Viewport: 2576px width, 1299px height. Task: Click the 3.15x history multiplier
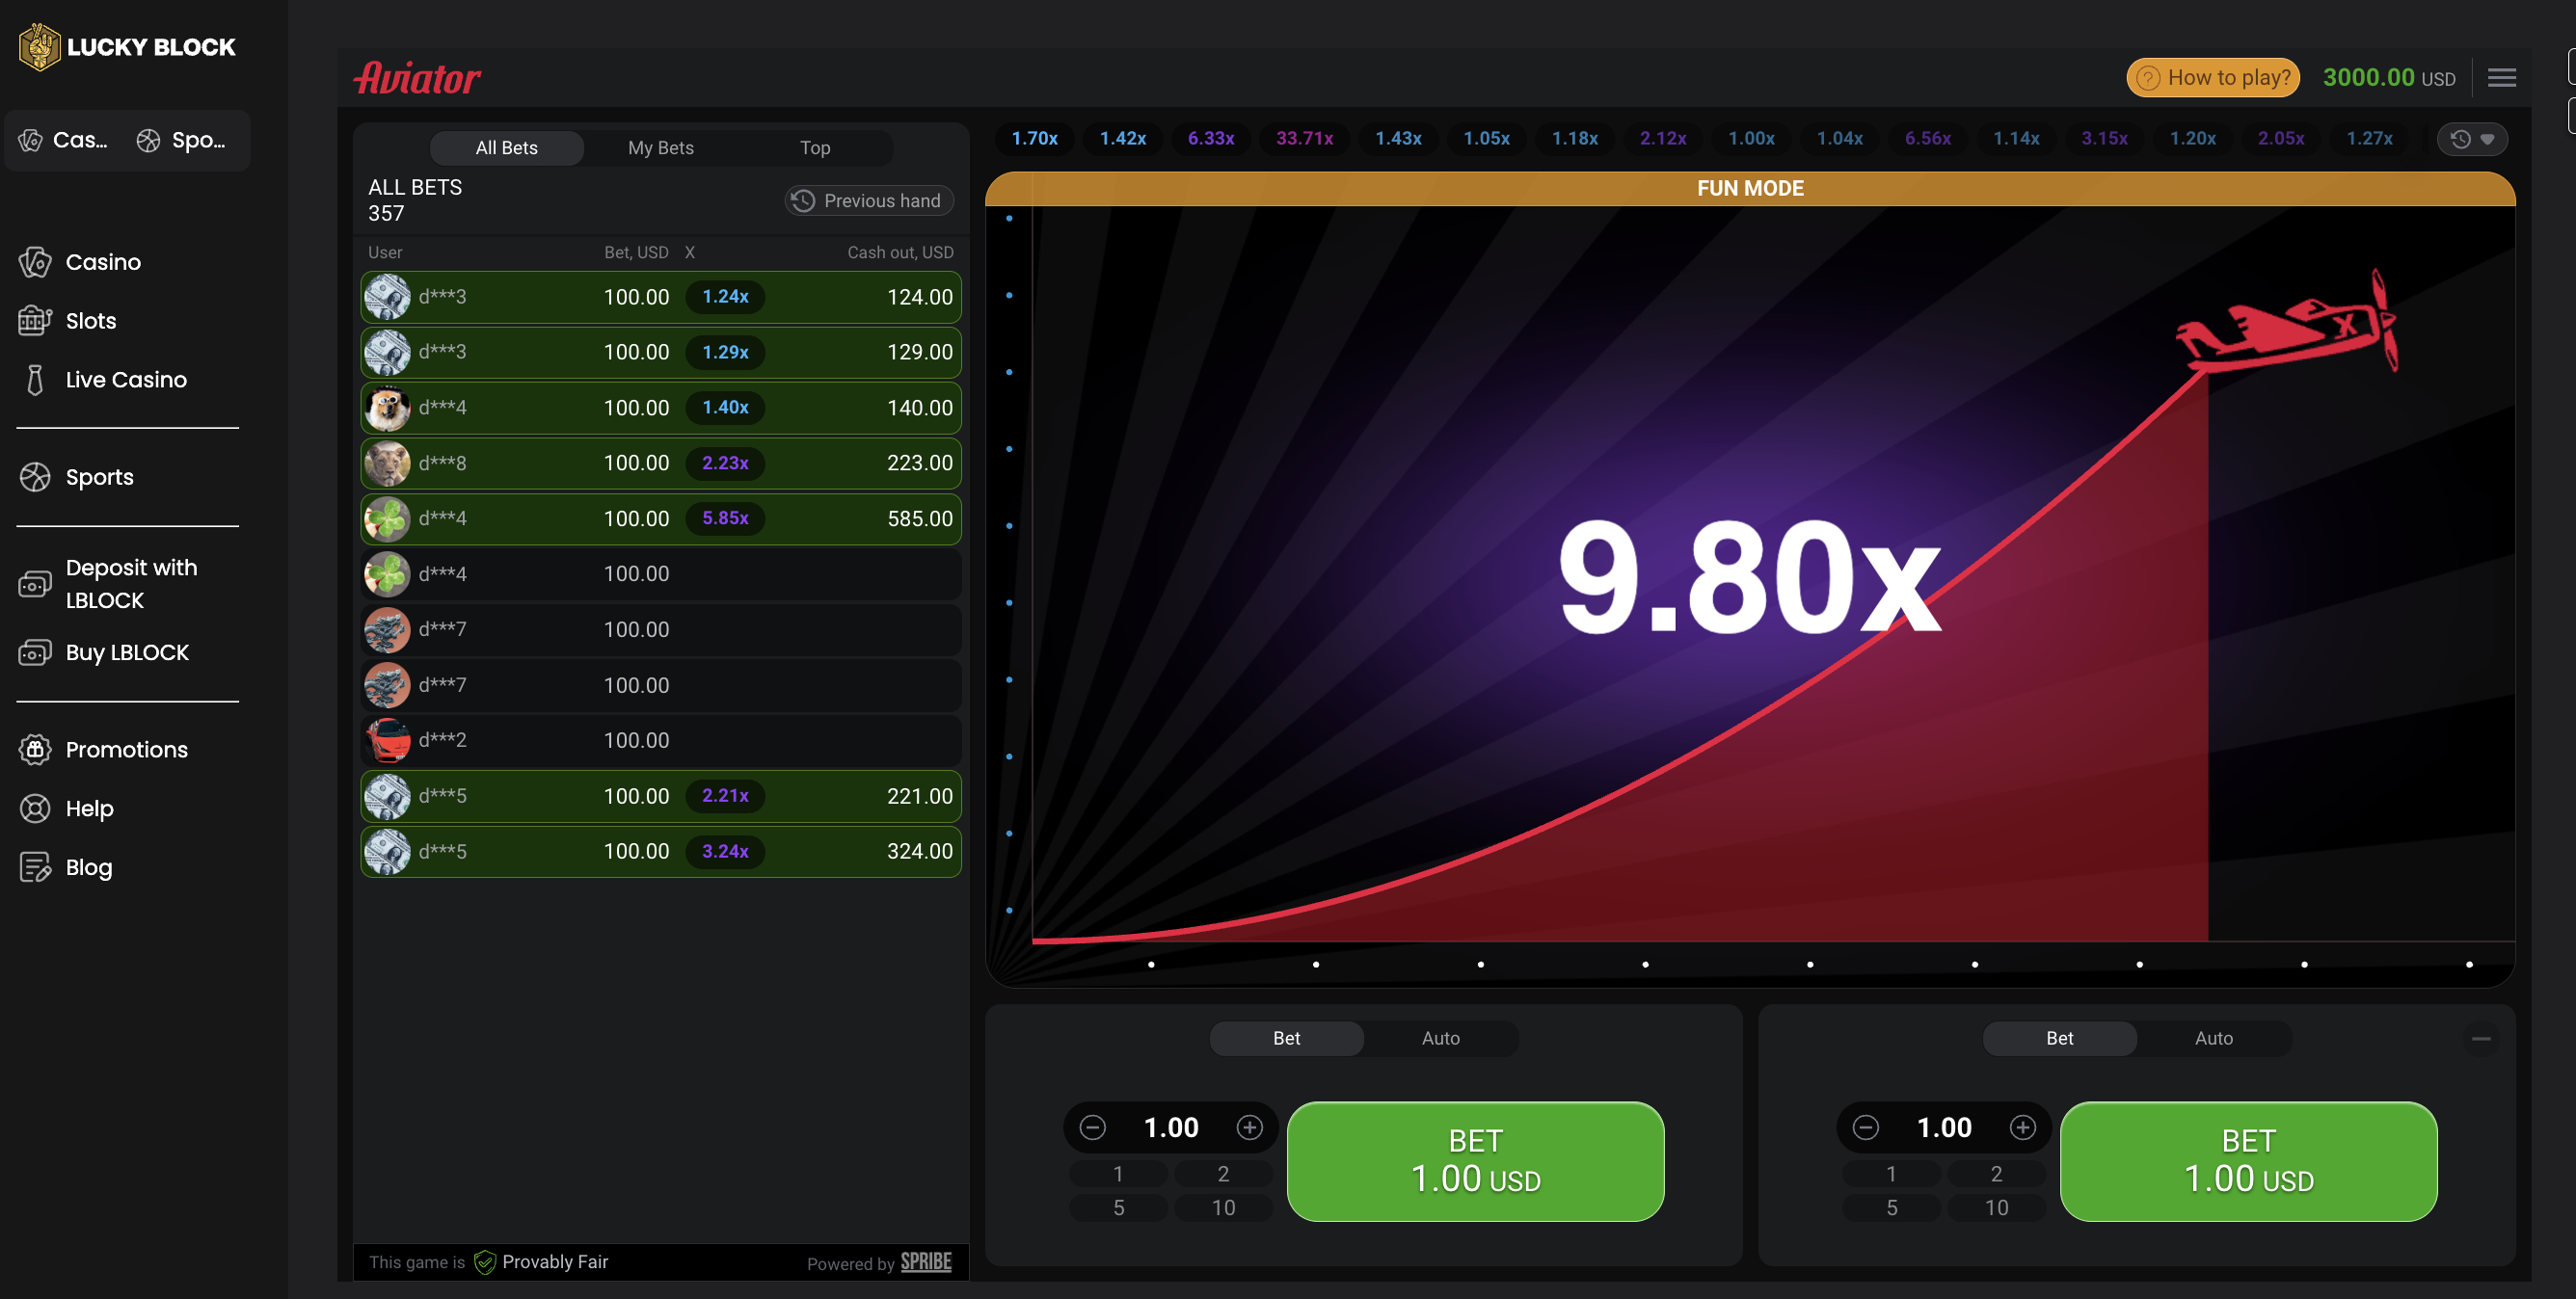[x=2104, y=139]
